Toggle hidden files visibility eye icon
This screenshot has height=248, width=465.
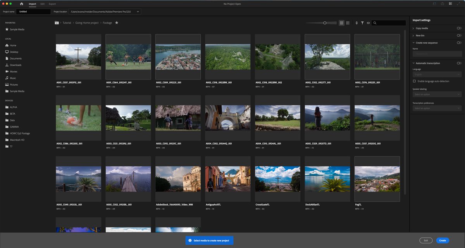[x=368, y=23]
